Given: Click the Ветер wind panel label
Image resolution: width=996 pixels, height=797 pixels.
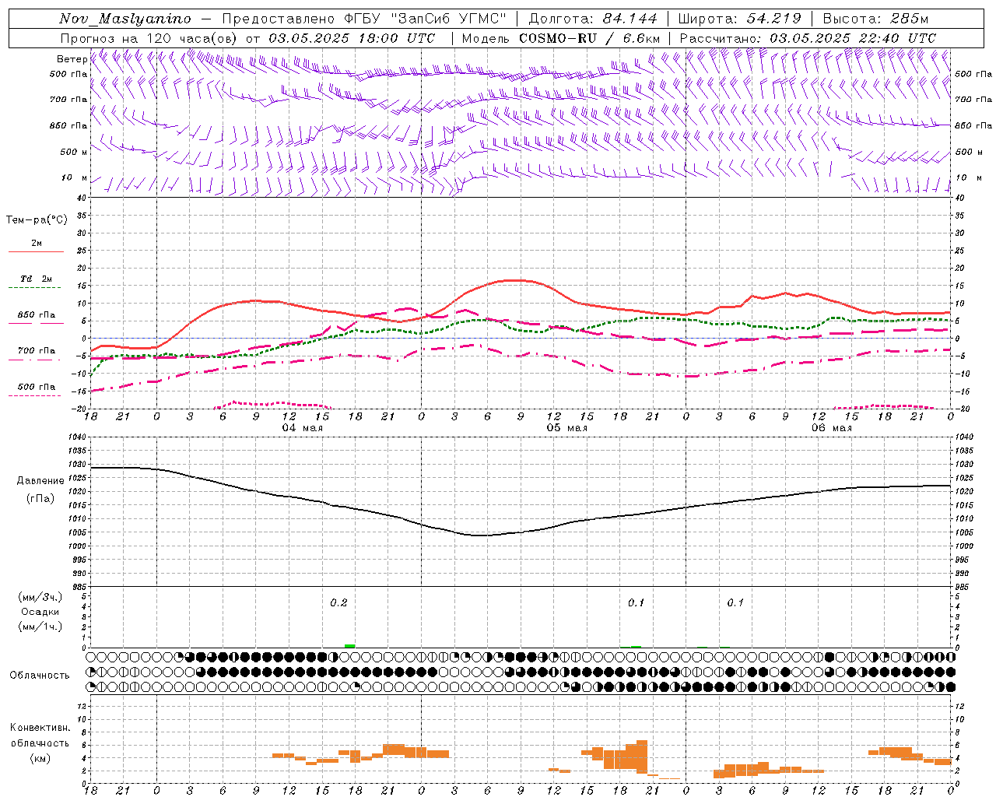Looking at the screenshot, I should coord(72,59).
